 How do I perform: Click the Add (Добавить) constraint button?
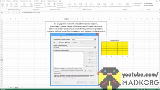[90, 53]
